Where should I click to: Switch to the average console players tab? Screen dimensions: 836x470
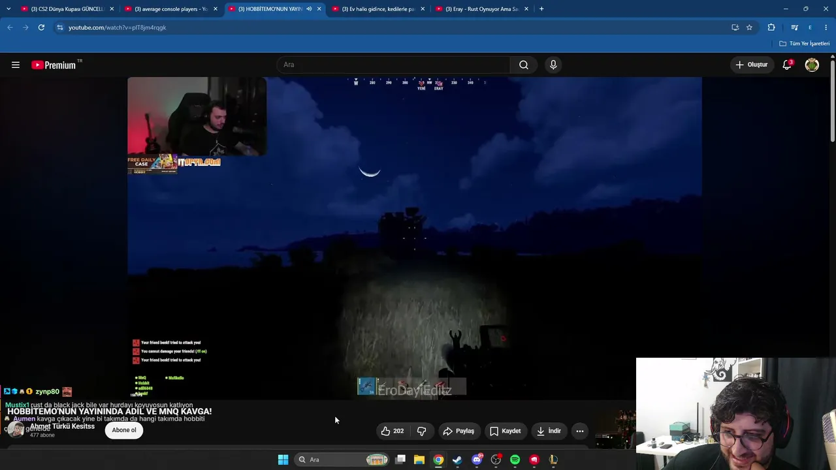171,9
